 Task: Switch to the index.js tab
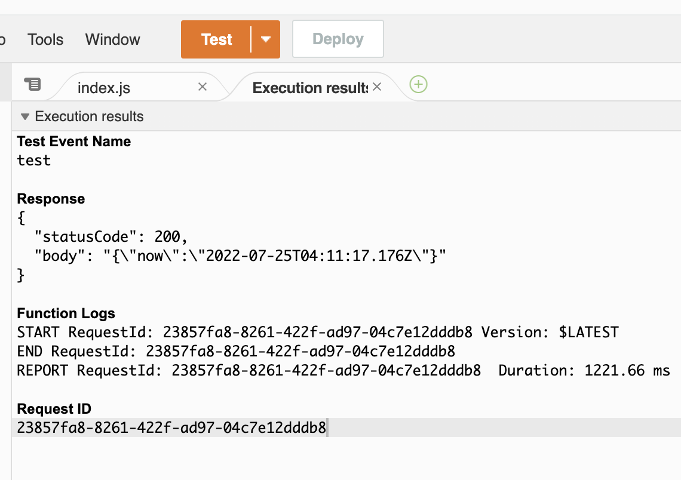(104, 88)
